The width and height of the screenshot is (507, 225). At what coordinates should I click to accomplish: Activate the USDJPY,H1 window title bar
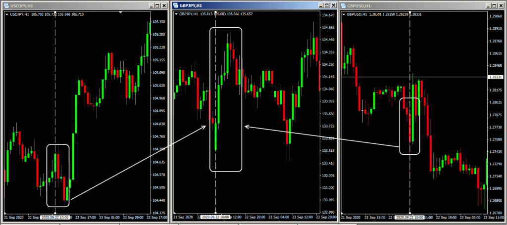click(74, 5)
